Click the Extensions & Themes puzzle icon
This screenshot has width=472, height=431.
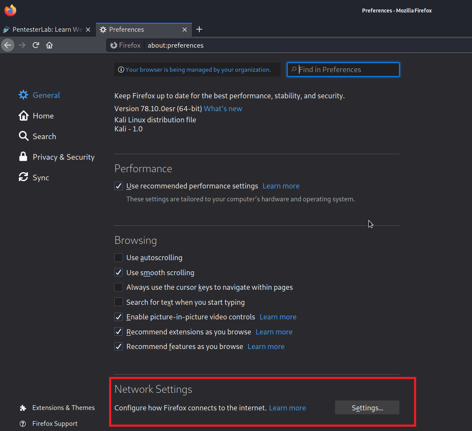23,408
